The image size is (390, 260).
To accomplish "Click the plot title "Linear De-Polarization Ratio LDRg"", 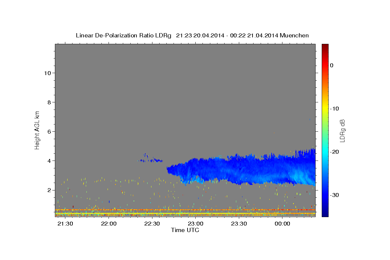I will (x=123, y=35).
